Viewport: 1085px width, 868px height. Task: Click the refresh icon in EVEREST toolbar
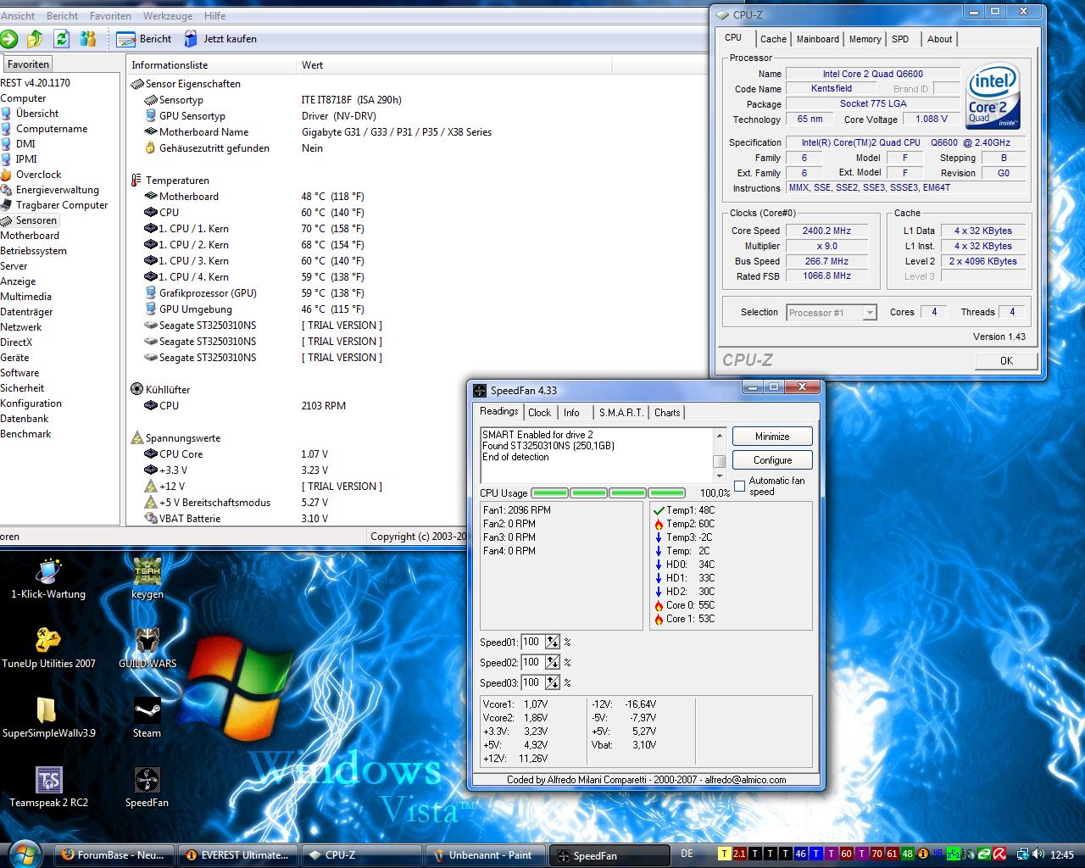coord(61,38)
